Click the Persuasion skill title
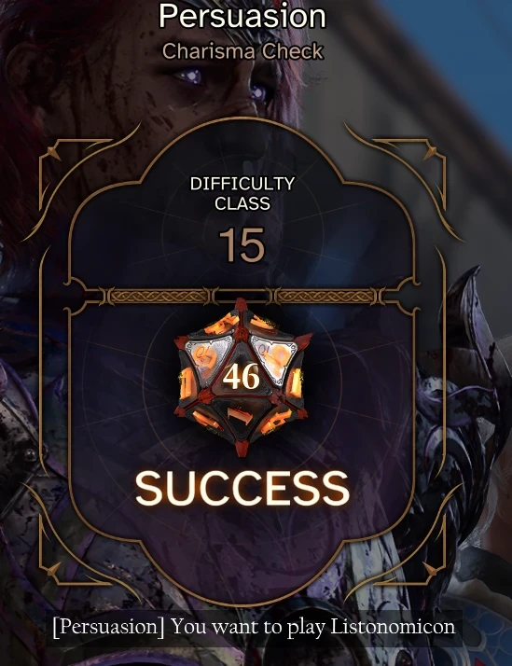Image resolution: width=512 pixels, height=666 pixels. point(242,16)
